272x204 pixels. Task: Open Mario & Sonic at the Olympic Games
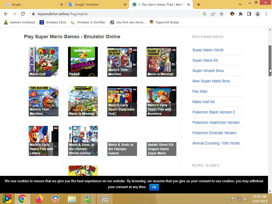122,149
